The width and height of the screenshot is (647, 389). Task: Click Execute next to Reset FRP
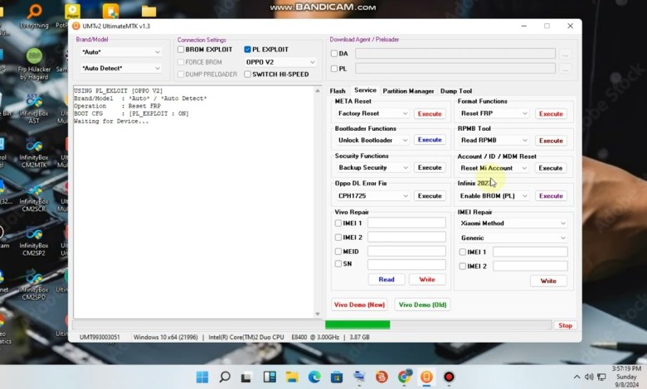click(551, 113)
